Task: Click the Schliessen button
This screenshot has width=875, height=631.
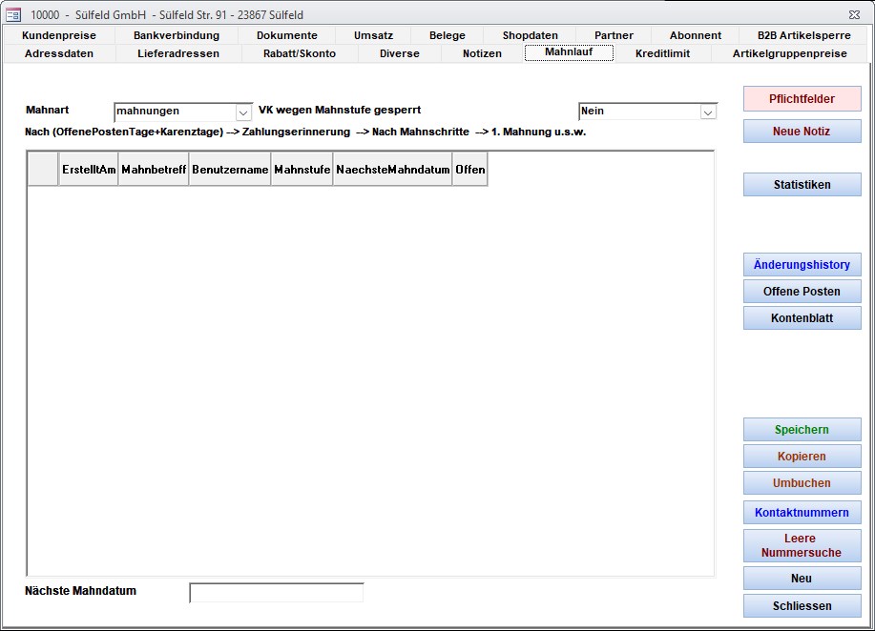Action: click(802, 606)
